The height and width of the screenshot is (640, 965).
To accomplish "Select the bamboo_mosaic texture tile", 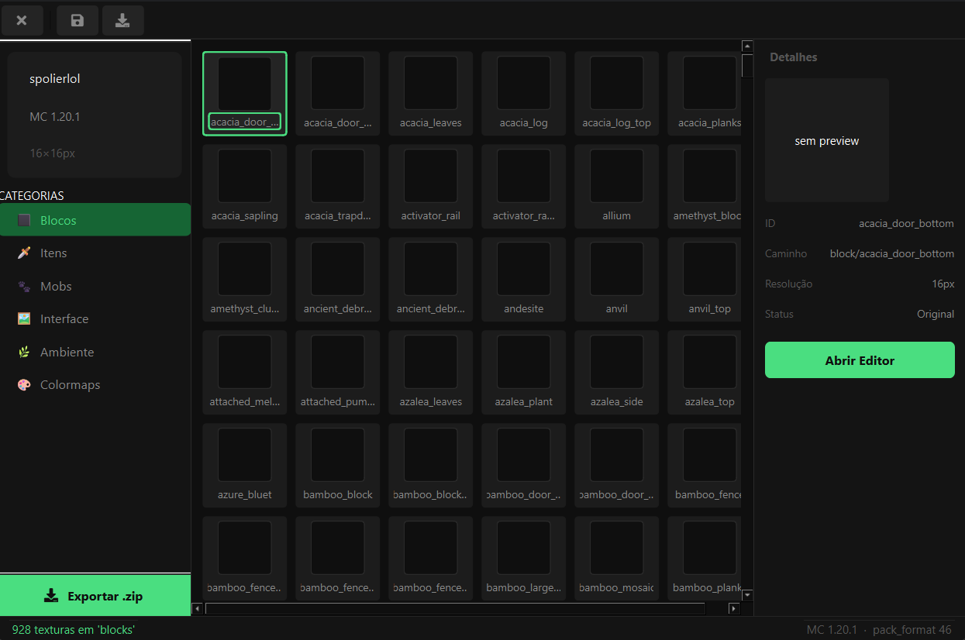I will (x=617, y=559).
